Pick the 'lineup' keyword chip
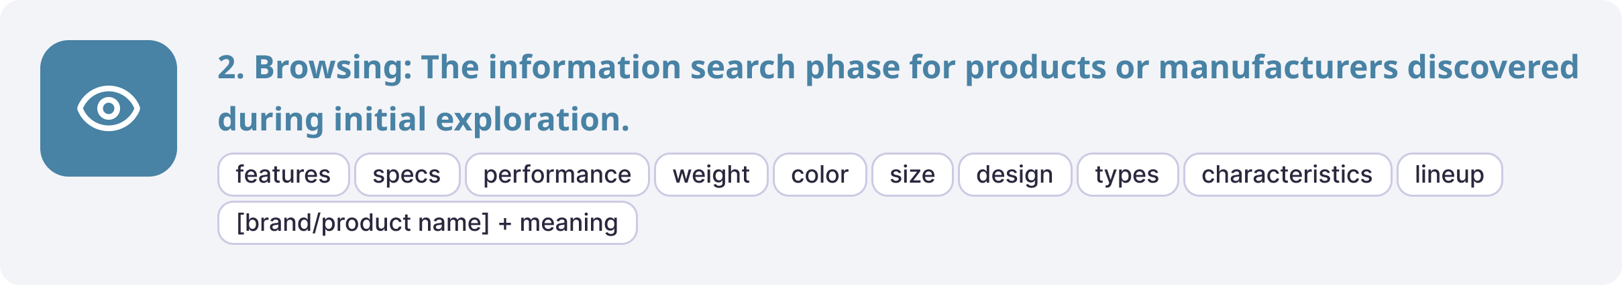Image resolution: width=1622 pixels, height=285 pixels. (1450, 175)
